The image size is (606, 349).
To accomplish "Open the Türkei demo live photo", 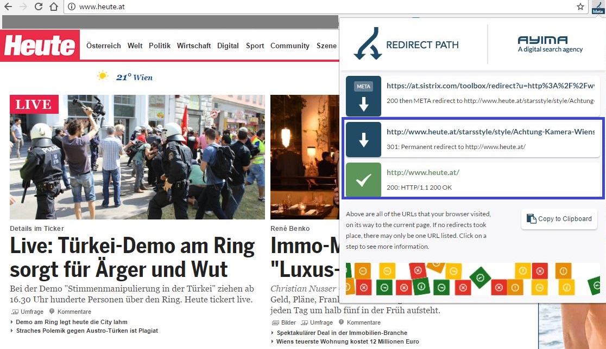I will click(x=137, y=157).
